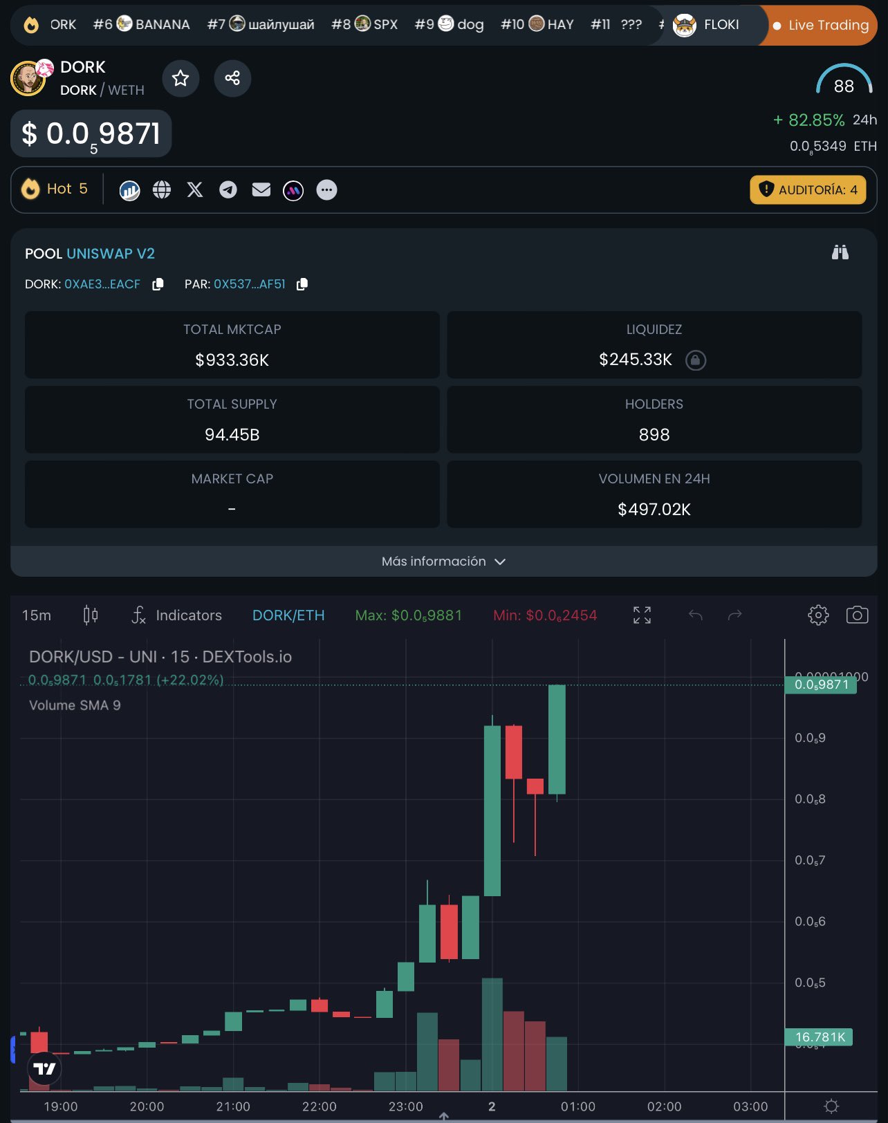Viewport: 888px width, 1123px height.
Task: Click the Total Supply 94.45B value
Action: tap(232, 434)
